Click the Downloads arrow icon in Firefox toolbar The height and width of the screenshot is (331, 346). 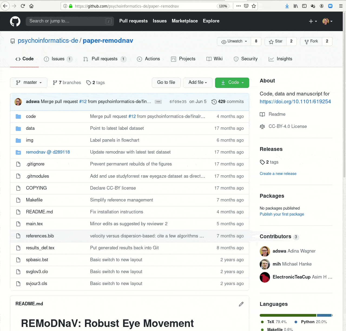287,6
